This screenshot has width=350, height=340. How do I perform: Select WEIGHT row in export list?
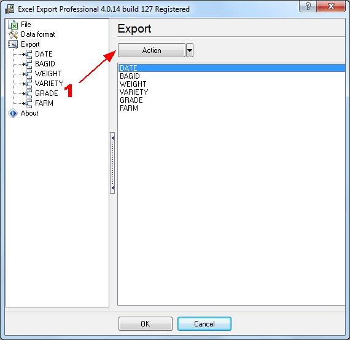[x=231, y=84]
